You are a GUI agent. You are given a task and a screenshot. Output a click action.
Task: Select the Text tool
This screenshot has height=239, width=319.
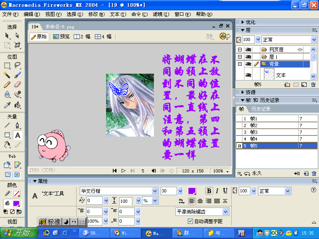coord(18,135)
